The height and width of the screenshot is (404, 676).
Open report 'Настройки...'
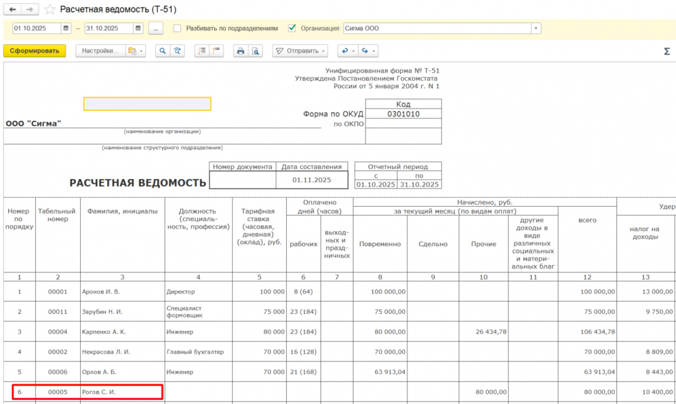[100, 51]
